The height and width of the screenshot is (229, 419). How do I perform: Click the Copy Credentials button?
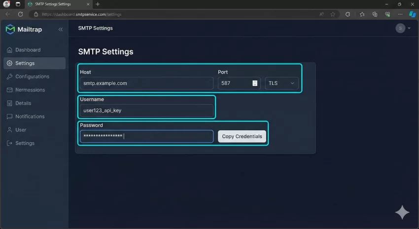(242, 136)
